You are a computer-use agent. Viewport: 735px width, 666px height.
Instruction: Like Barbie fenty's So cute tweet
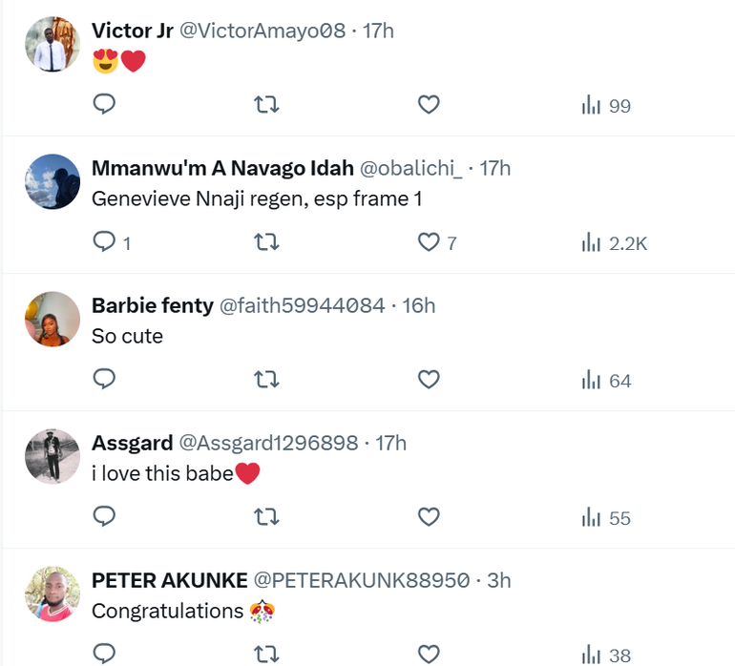(x=430, y=380)
